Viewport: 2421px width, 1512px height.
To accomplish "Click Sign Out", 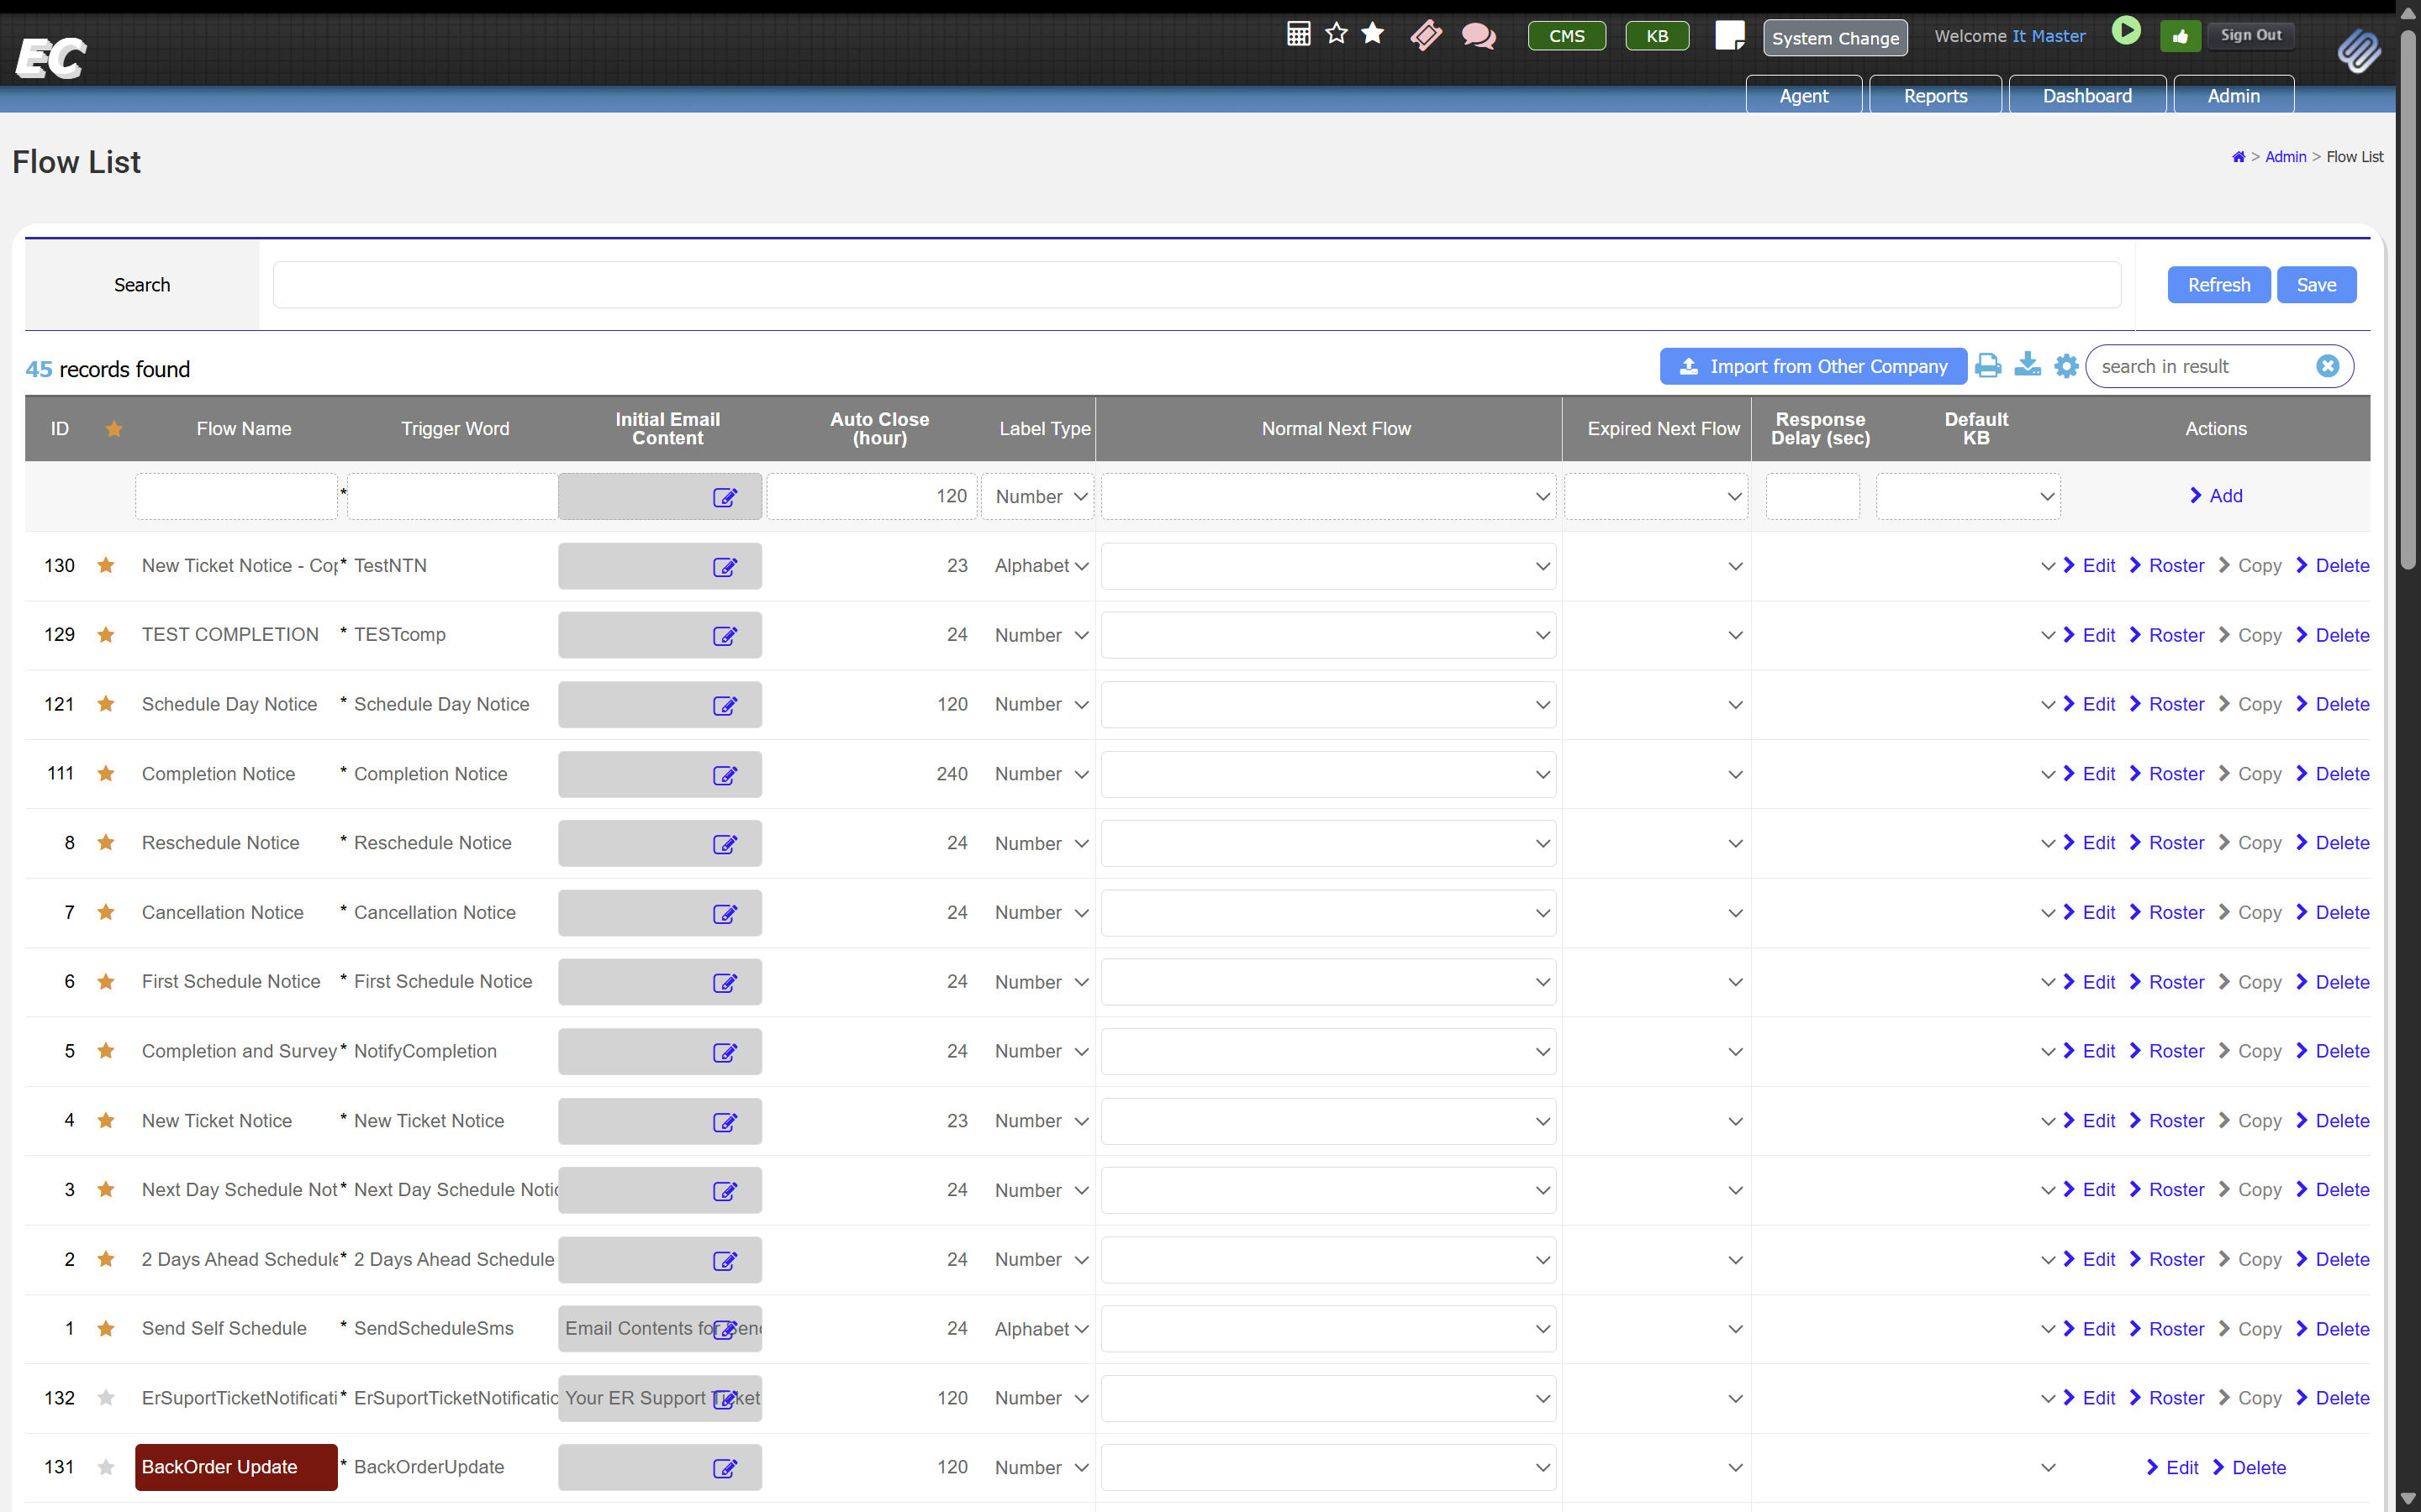I will click(x=2251, y=35).
